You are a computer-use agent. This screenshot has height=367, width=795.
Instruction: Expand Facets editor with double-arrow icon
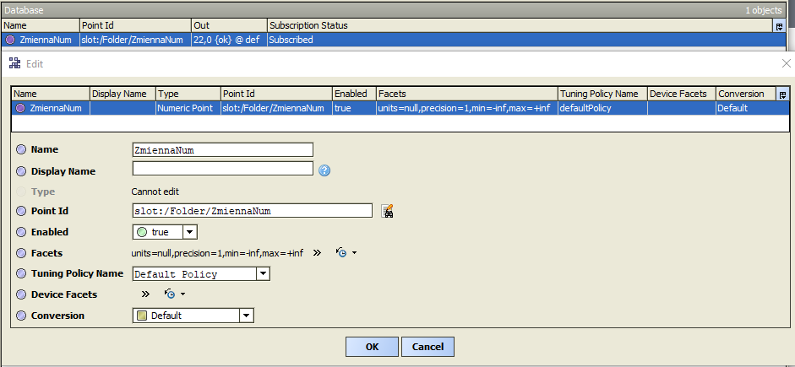click(x=318, y=252)
